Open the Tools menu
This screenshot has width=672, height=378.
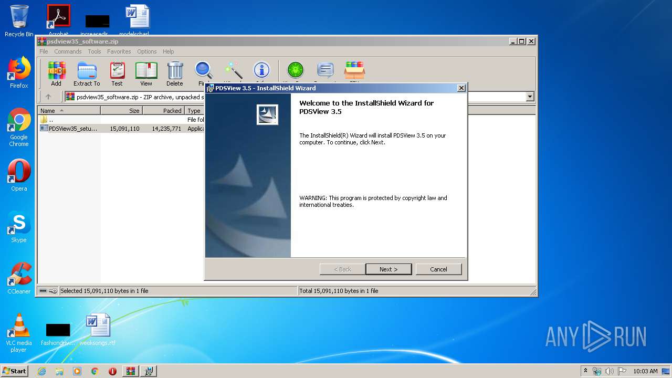(94, 51)
